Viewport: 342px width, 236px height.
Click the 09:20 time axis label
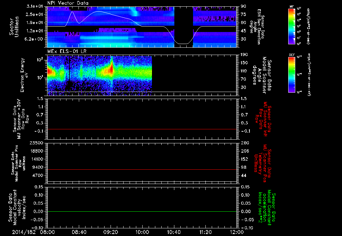111,232
